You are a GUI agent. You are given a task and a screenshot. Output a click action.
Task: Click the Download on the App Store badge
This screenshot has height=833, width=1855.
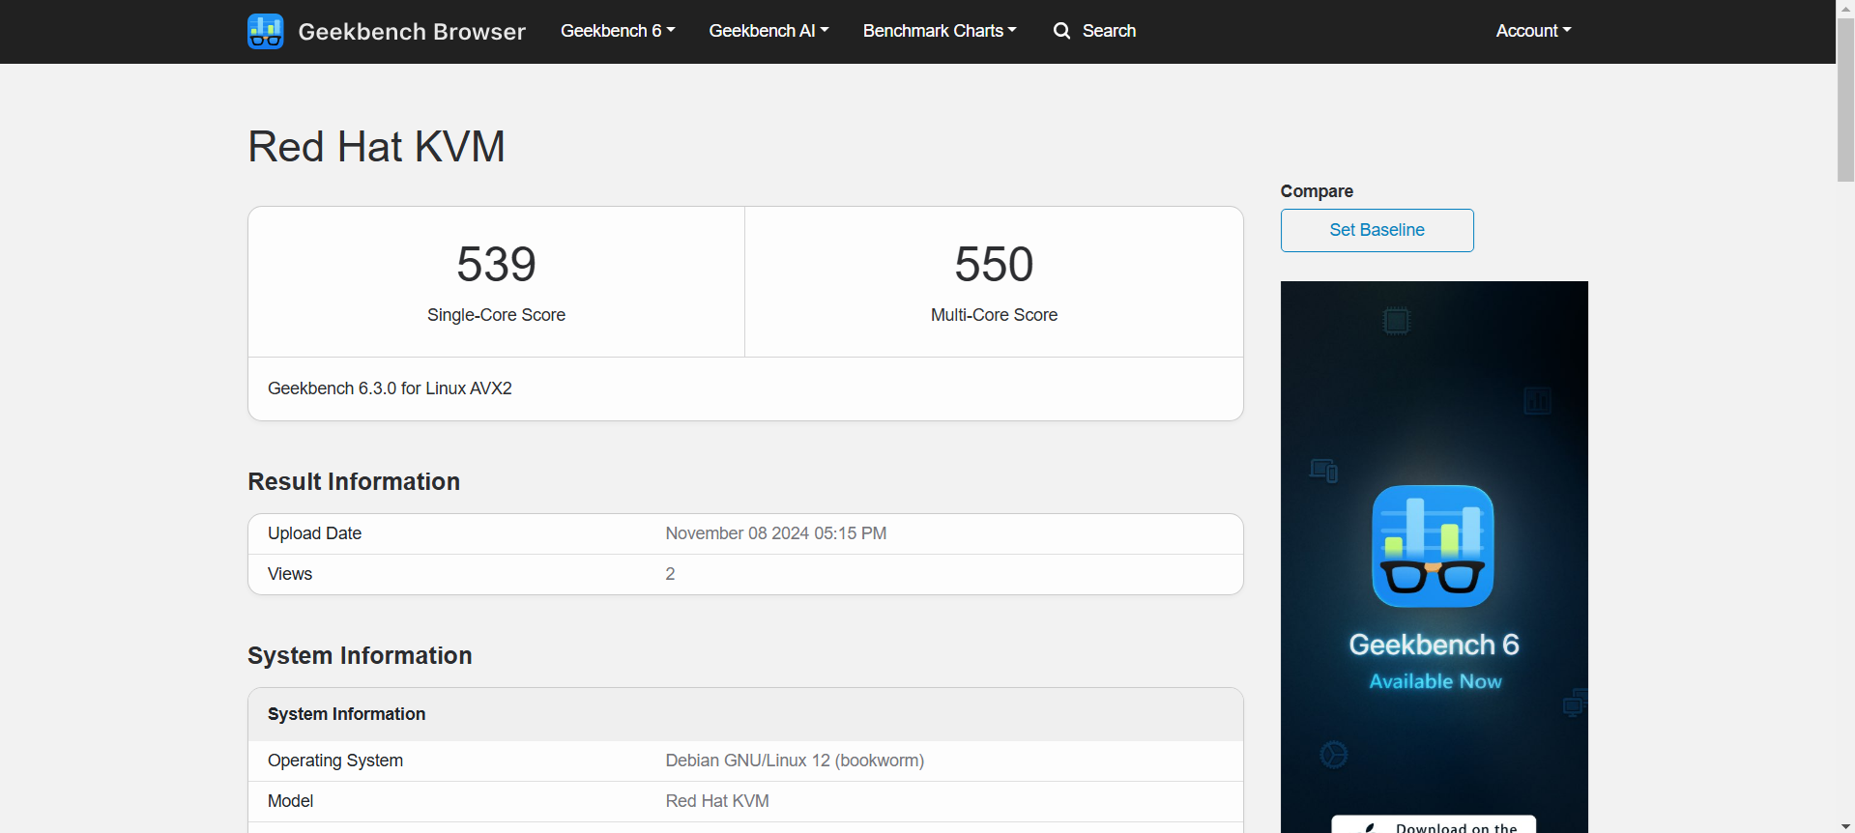(1434, 824)
